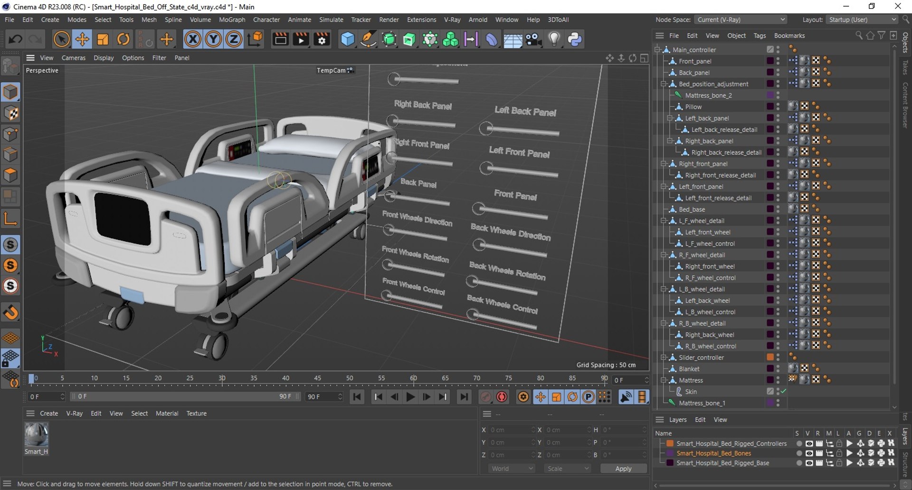Image resolution: width=912 pixels, height=490 pixels.
Task: Collapse the Left_back_panel group
Action: pos(670,118)
